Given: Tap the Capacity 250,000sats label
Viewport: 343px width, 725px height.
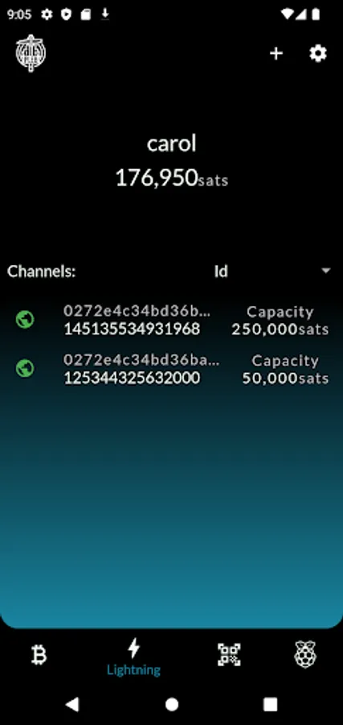Looking at the screenshot, I should 280,321.
